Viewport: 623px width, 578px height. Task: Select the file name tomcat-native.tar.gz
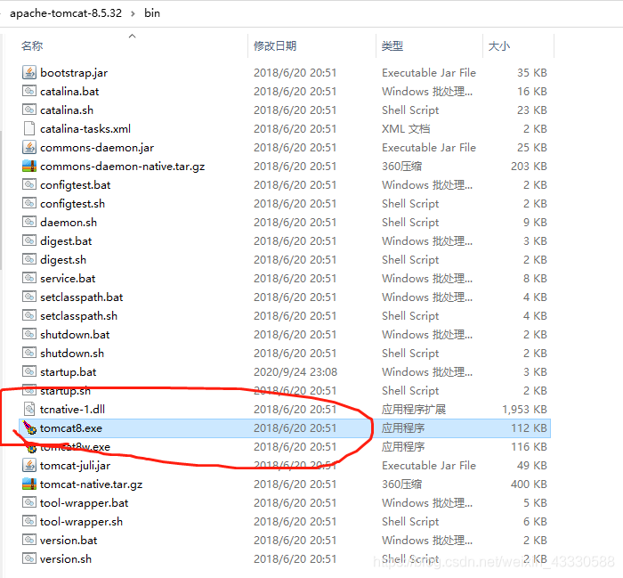click(91, 484)
